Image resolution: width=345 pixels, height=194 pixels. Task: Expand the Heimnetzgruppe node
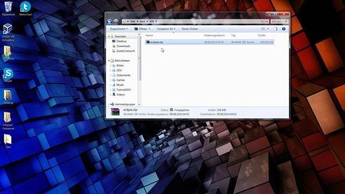[x=109, y=104]
